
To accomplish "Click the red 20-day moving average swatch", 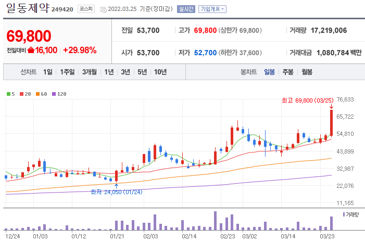I will [21, 94].
